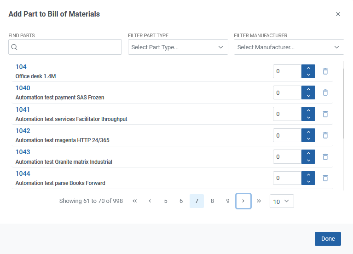The width and height of the screenshot is (353, 254).
Task: Go to the previous page arrow
Action: (x=150, y=201)
